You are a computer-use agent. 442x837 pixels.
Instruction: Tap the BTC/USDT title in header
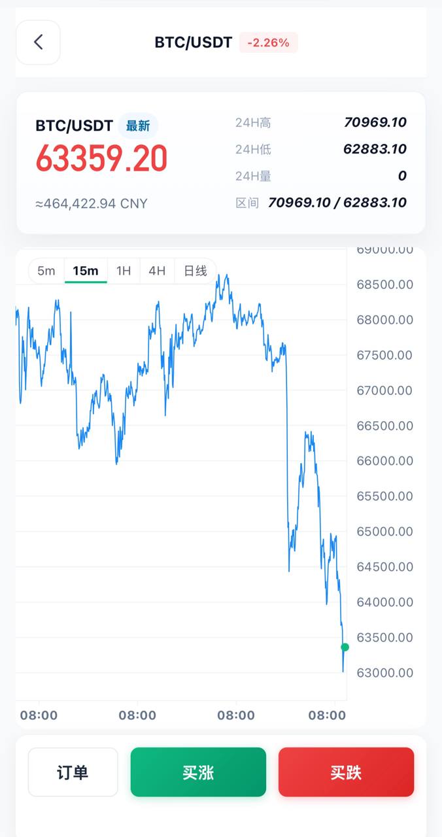tap(194, 43)
